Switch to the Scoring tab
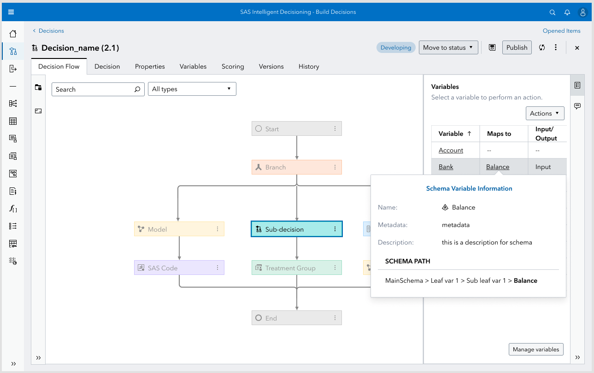 click(x=233, y=66)
